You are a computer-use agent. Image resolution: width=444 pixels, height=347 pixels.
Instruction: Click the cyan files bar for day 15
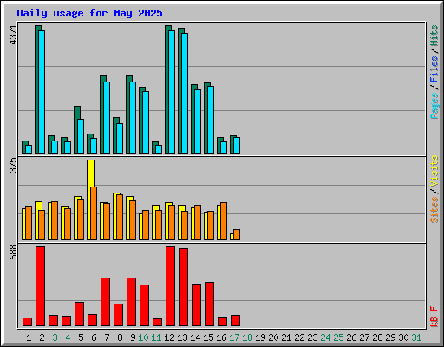(211, 120)
